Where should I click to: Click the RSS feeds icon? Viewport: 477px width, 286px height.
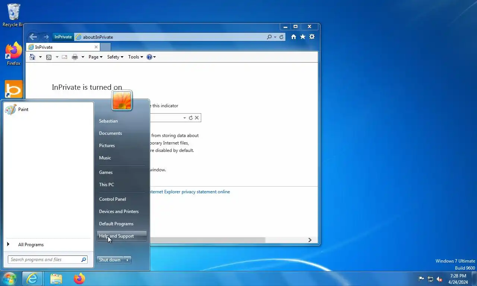[49, 57]
